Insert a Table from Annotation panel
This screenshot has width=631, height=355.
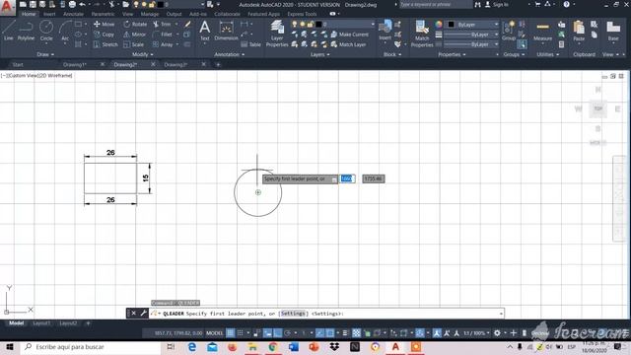tap(251, 44)
